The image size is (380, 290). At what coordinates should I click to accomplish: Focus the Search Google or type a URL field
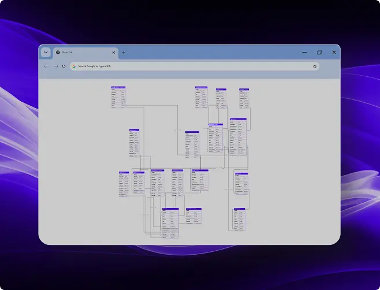pos(195,66)
